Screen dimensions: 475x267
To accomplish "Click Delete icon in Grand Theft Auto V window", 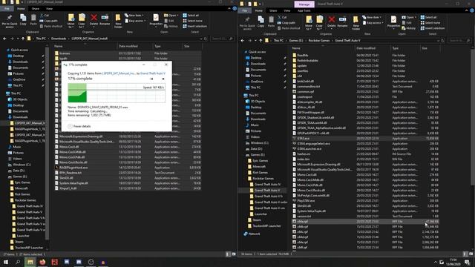I will click(332, 22).
